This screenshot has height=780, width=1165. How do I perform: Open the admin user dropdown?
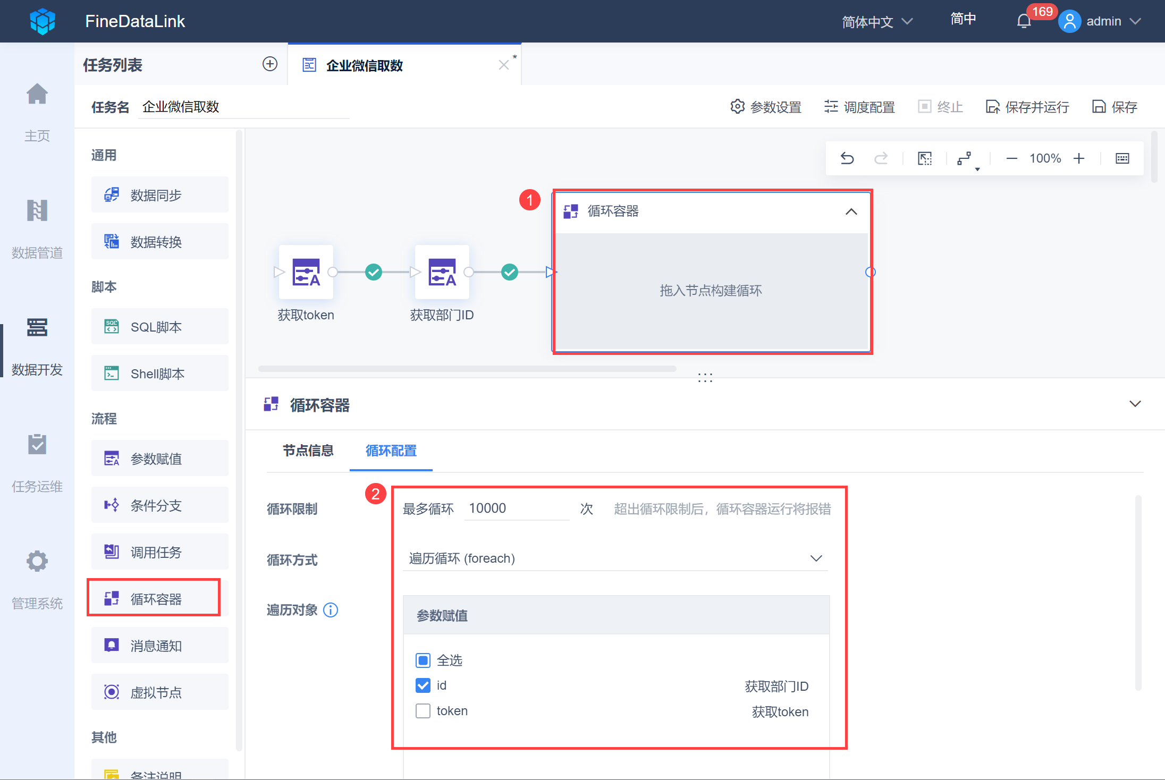(1103, 22)
